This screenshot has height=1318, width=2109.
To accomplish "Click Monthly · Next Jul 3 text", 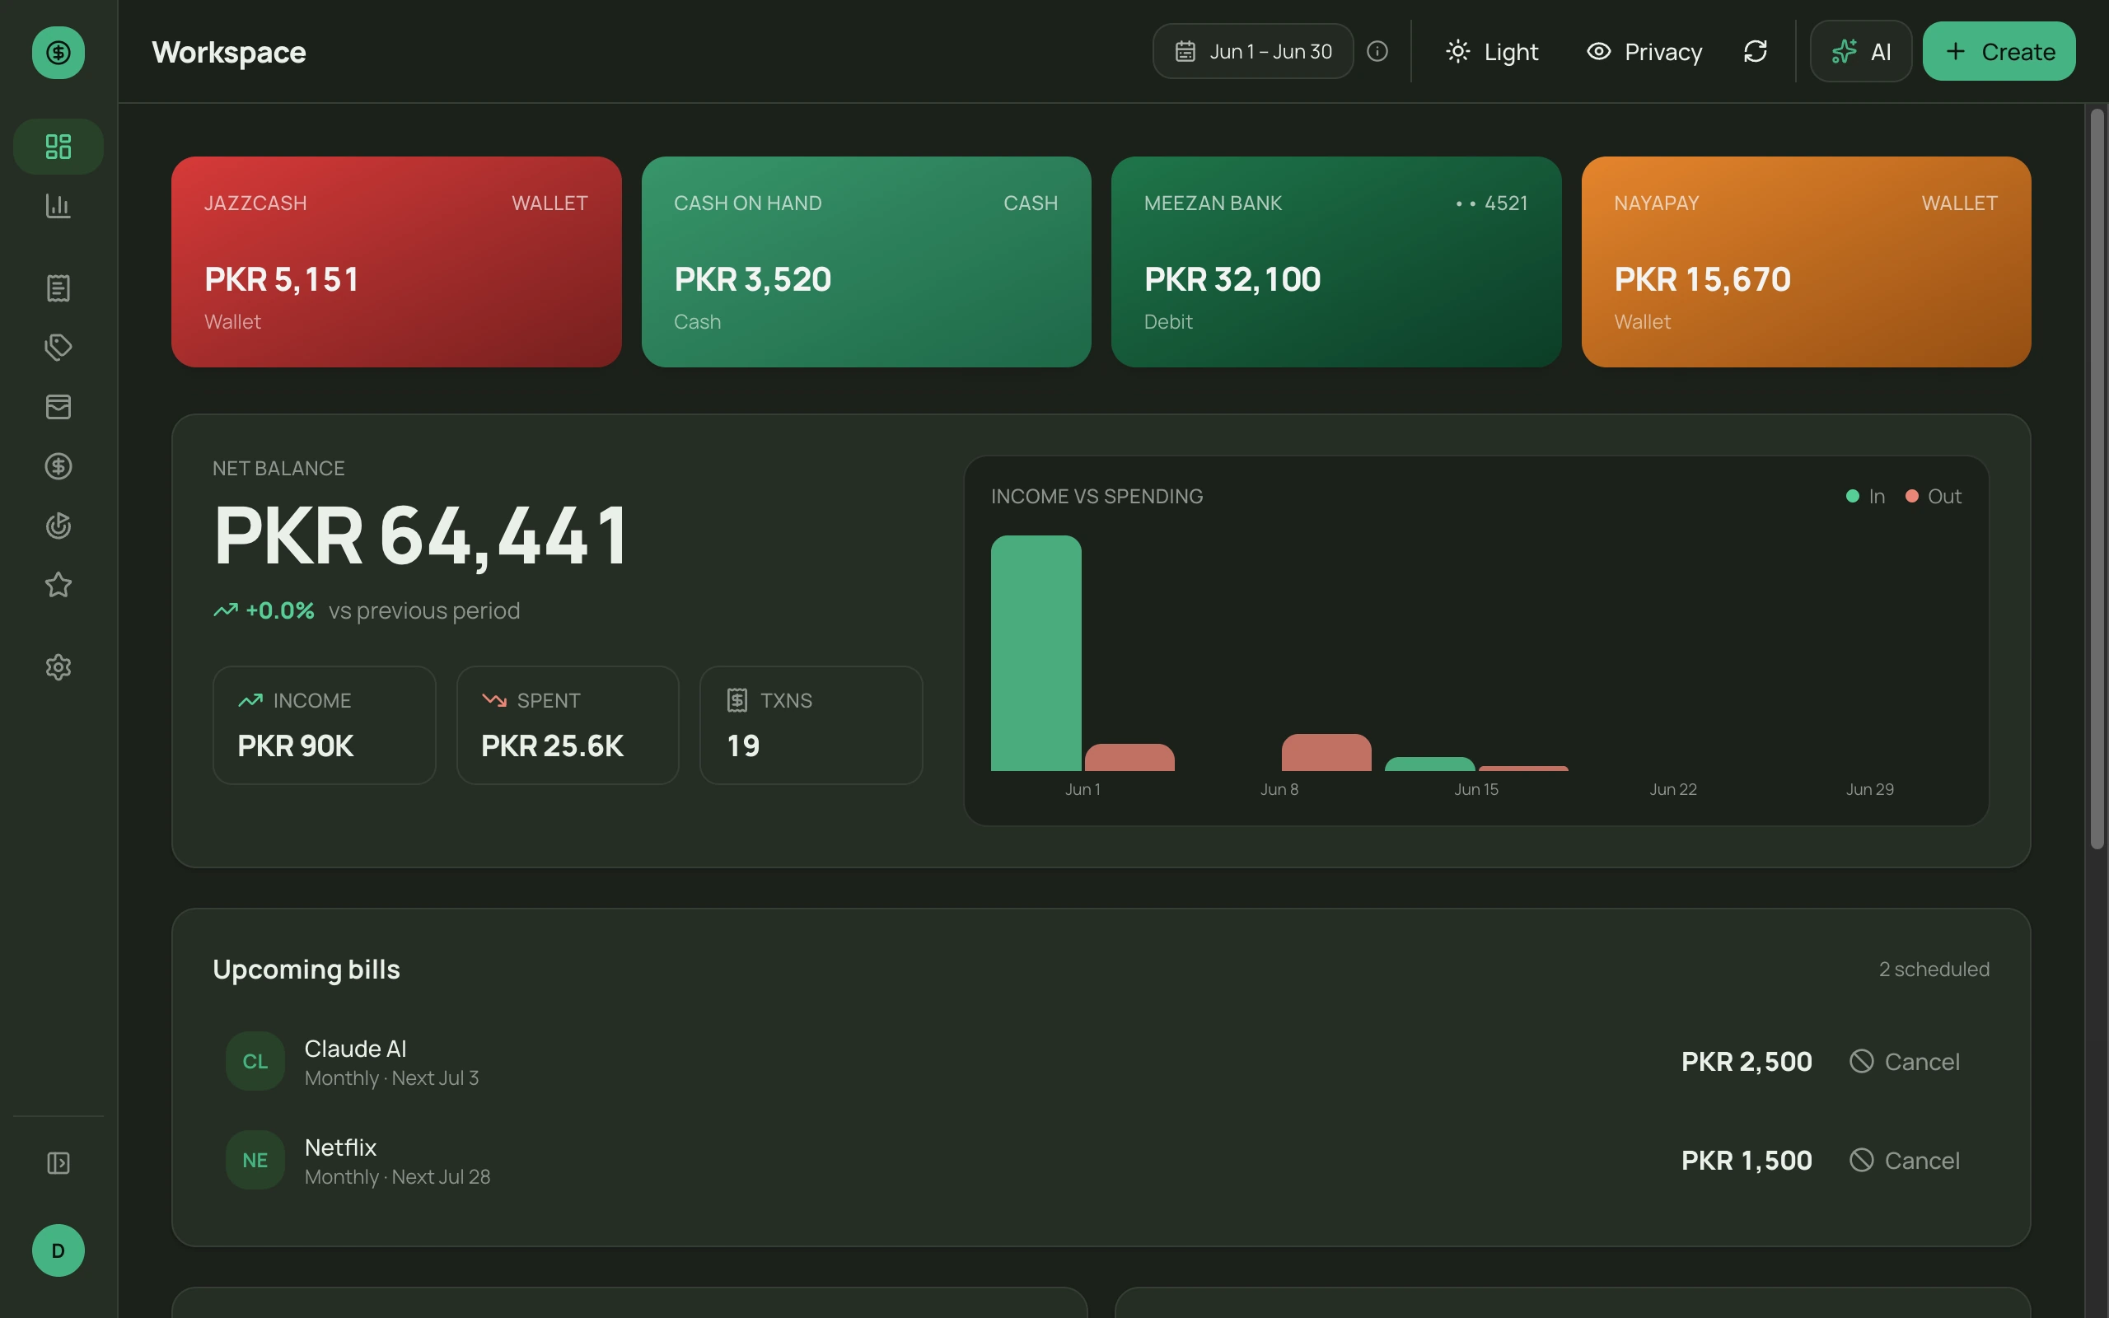I will pos(392,1078).
